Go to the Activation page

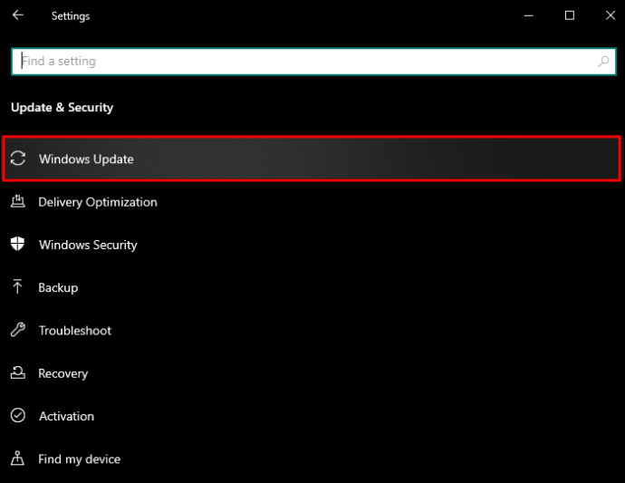(x=66, y=416)
